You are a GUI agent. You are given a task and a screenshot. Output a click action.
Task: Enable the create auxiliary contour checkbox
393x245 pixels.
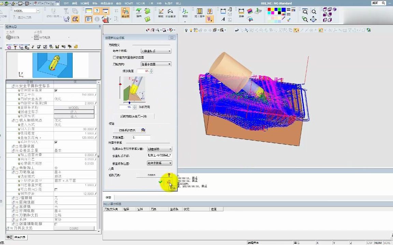pos(56,224)
